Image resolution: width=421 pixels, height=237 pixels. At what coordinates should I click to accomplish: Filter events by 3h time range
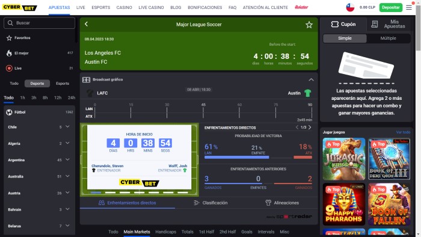pyautogui.click(x=34, y=97)
